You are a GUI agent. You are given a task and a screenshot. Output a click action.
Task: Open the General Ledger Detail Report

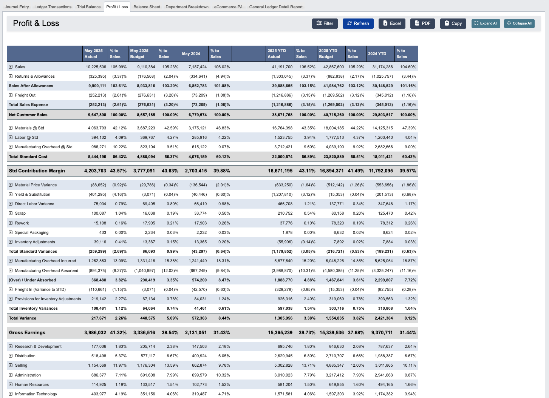tap(275, 6)
